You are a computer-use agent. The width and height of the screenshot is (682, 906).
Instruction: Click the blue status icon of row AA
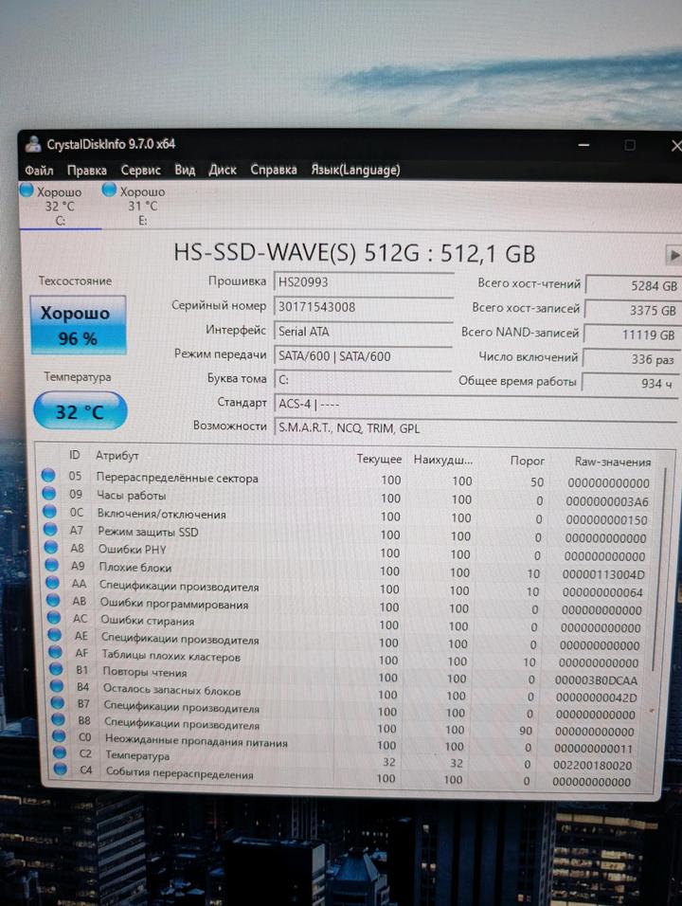(x=52, y=583)
